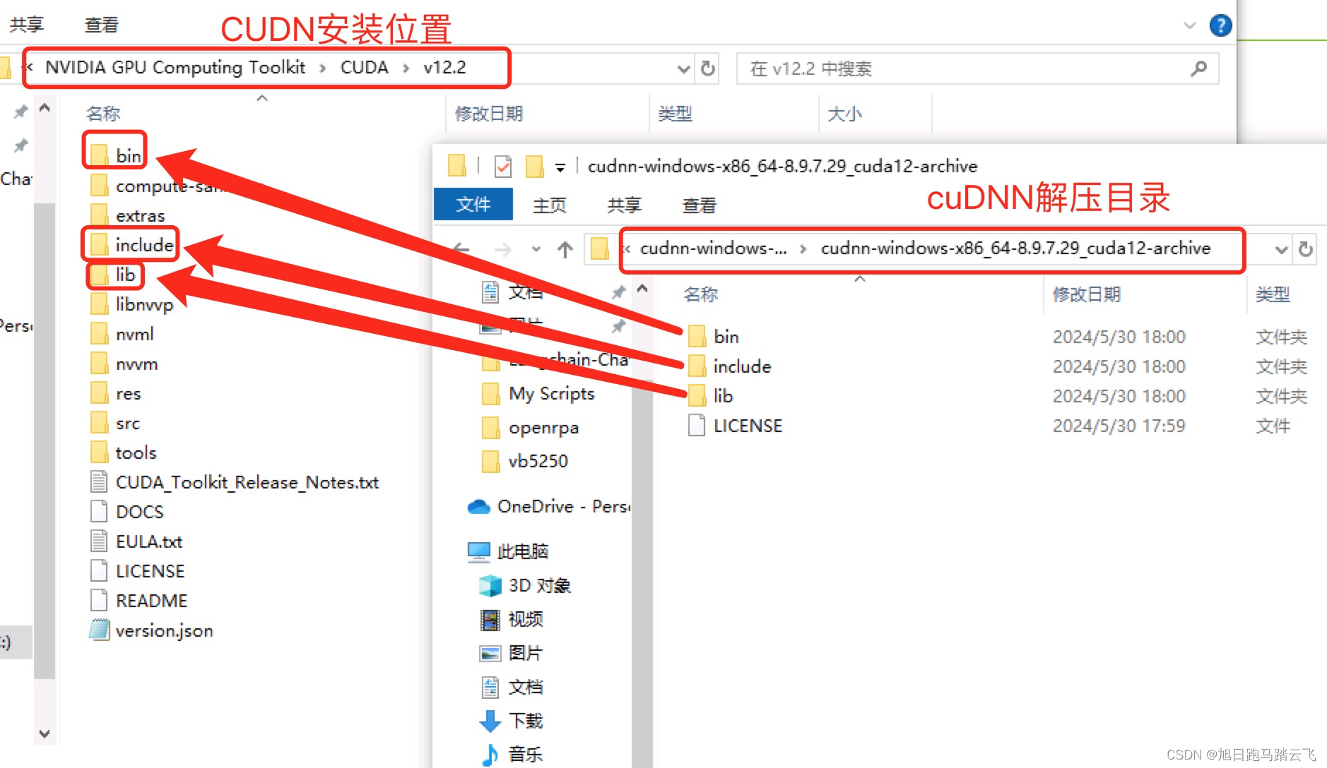1327x768 pixels.
Task: Click chevron after cudnn-windows-... in breadcrumb
Action: [x=803, y=248]
